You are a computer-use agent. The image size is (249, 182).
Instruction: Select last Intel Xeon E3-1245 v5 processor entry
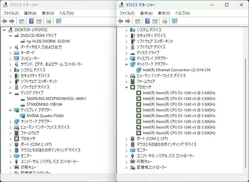[179, 133]
